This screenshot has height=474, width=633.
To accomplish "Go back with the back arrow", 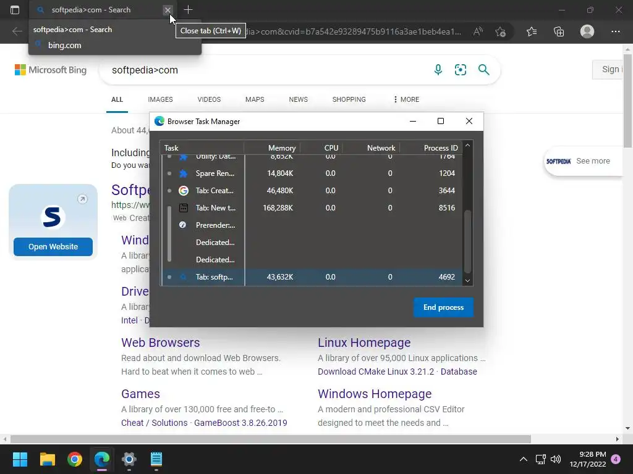I will click(17, 31).
